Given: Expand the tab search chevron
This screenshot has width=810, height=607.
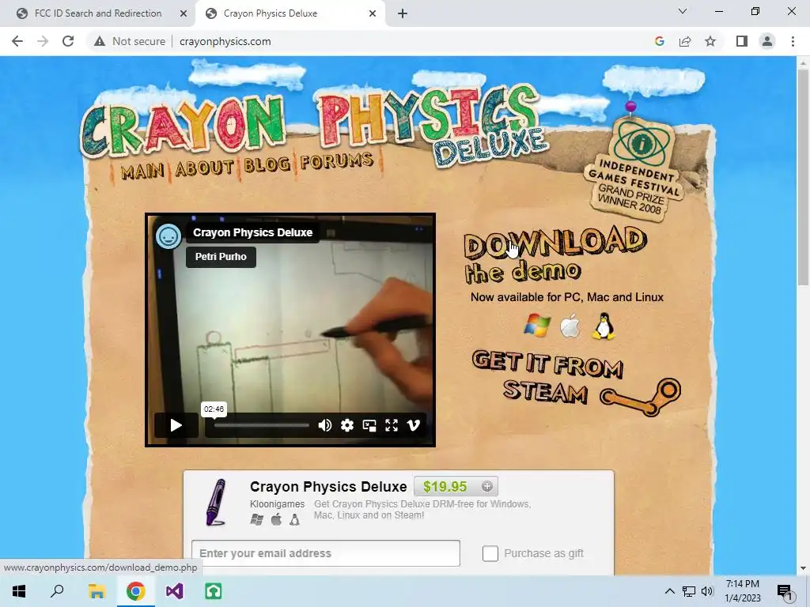Looking at the screenshot, I should tap(683, 11).
